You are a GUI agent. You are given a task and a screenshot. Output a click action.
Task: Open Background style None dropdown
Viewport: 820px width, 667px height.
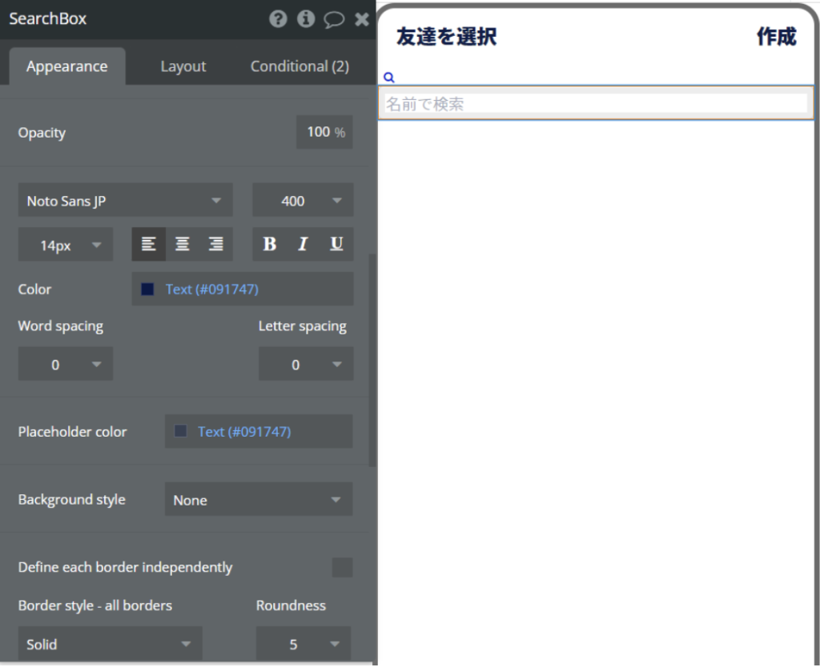tap(258, 500)
